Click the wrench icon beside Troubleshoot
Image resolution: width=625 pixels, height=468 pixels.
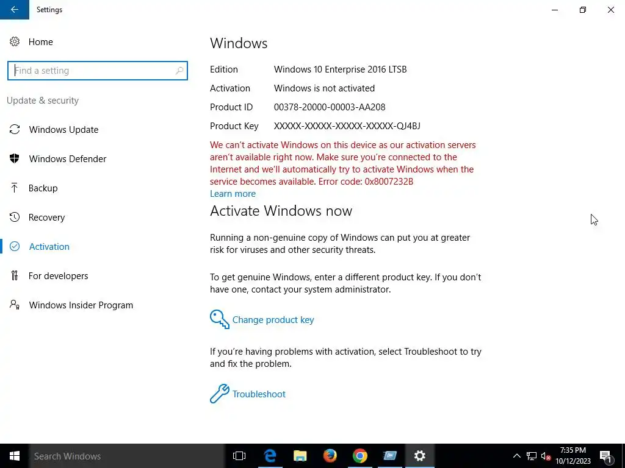(x=220, y=394)
